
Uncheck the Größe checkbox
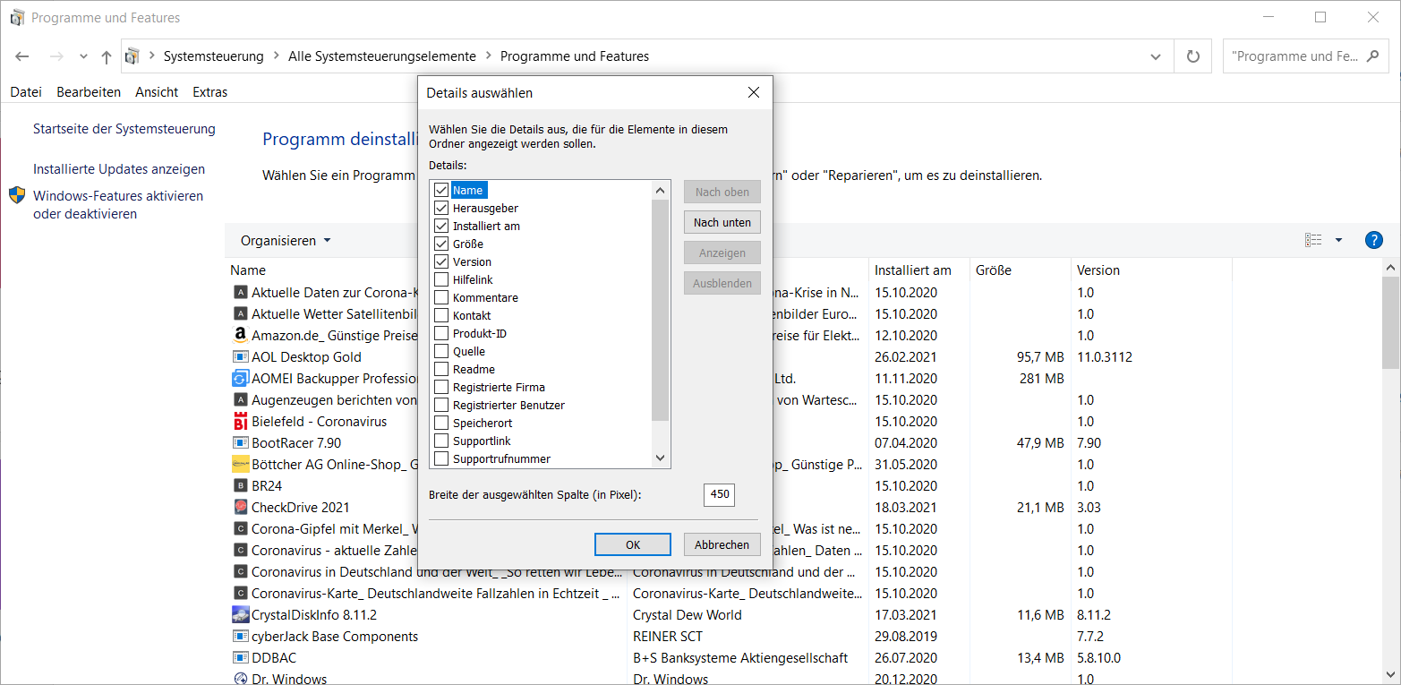click(x=441, y=244)
